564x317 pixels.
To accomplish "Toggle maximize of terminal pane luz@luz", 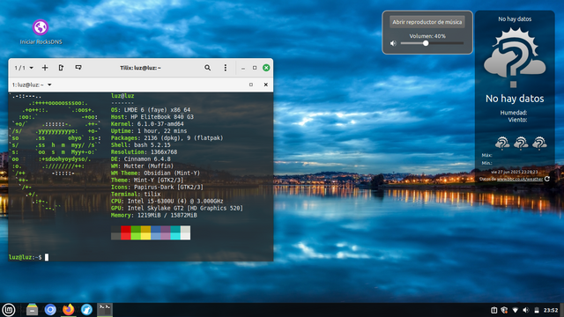I will (251, 85).
